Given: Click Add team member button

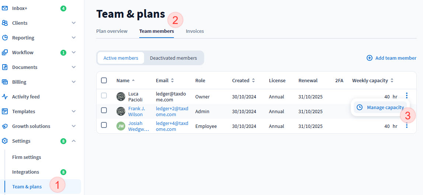Looking at the screenshot, I should pos(391,58).
